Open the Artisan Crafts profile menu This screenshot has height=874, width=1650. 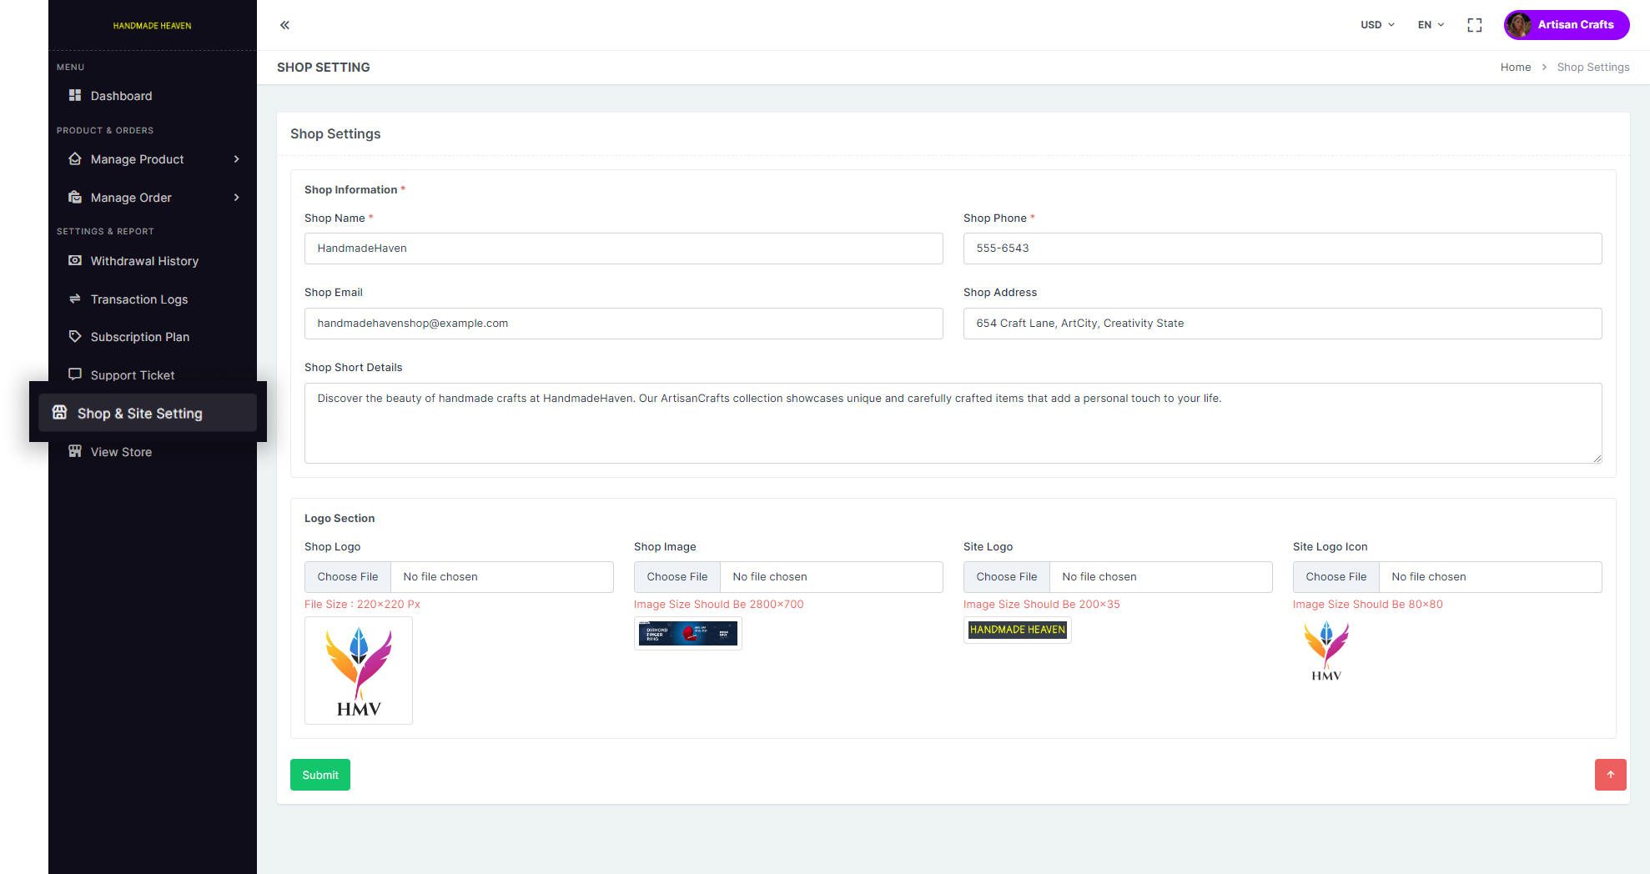1566,25
